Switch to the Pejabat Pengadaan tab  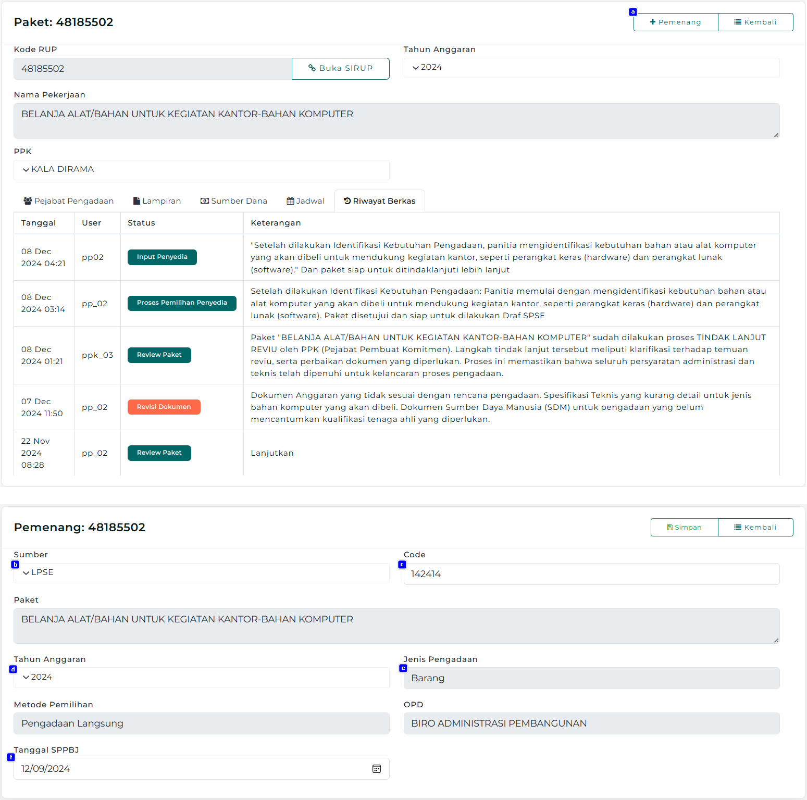point(69,201)
